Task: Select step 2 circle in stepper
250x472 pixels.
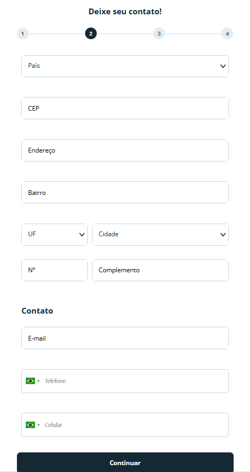Action: pos(91,33)
